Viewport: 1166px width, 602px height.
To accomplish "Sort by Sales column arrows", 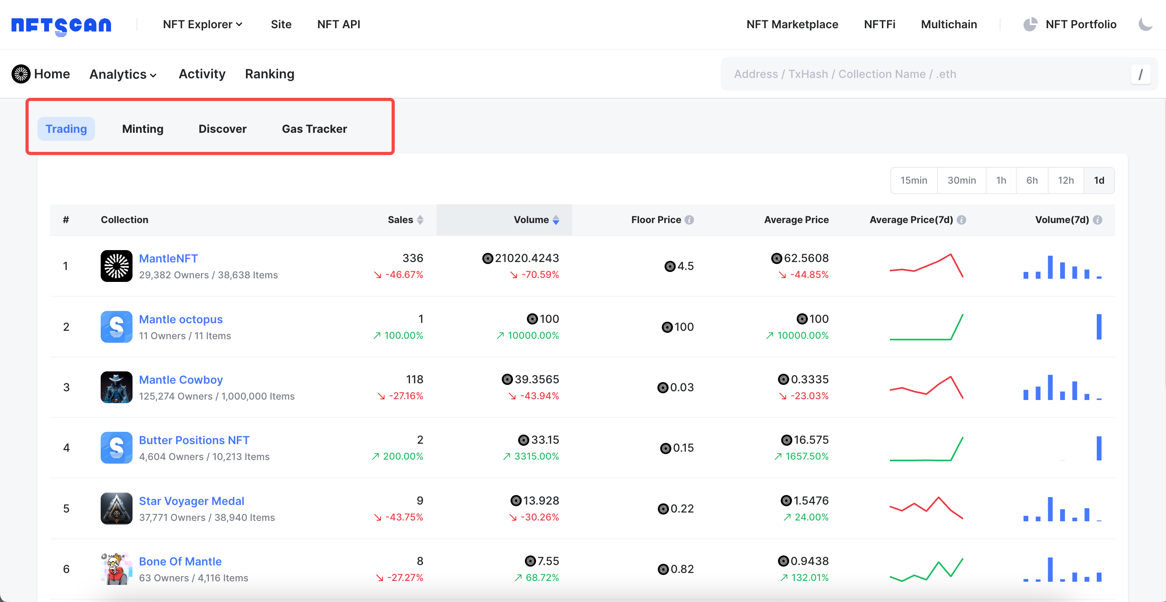I will pos(420,220).
